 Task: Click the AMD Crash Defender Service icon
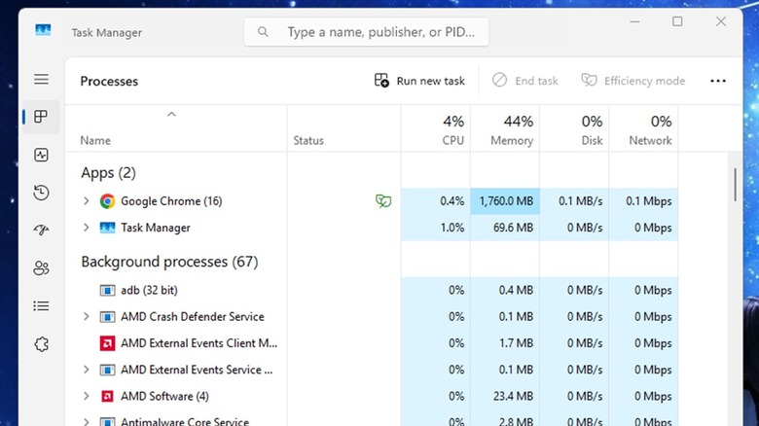coord(107,317)
